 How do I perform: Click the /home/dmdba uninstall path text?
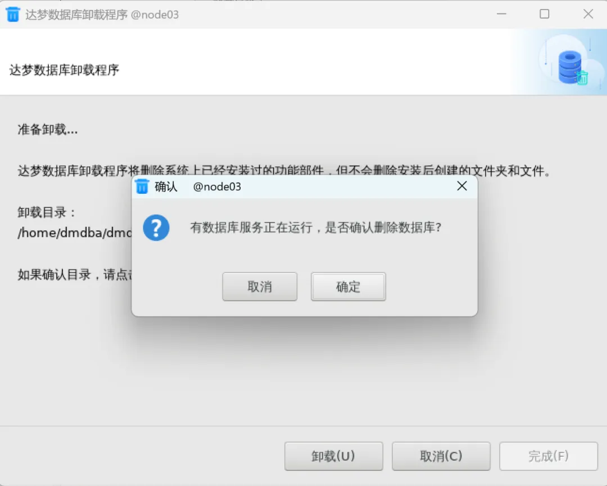[x=75, y=233]
